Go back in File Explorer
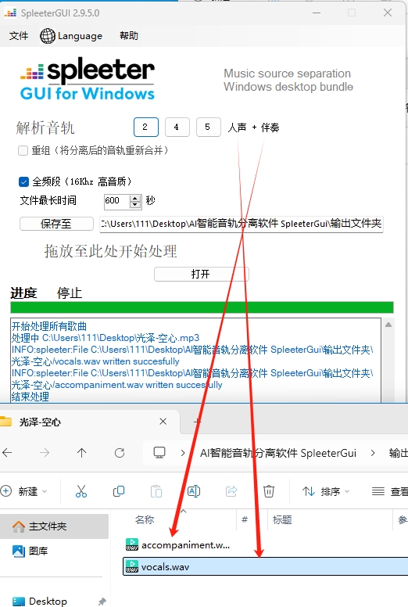408x607 pixels. [x=7, y=453]
